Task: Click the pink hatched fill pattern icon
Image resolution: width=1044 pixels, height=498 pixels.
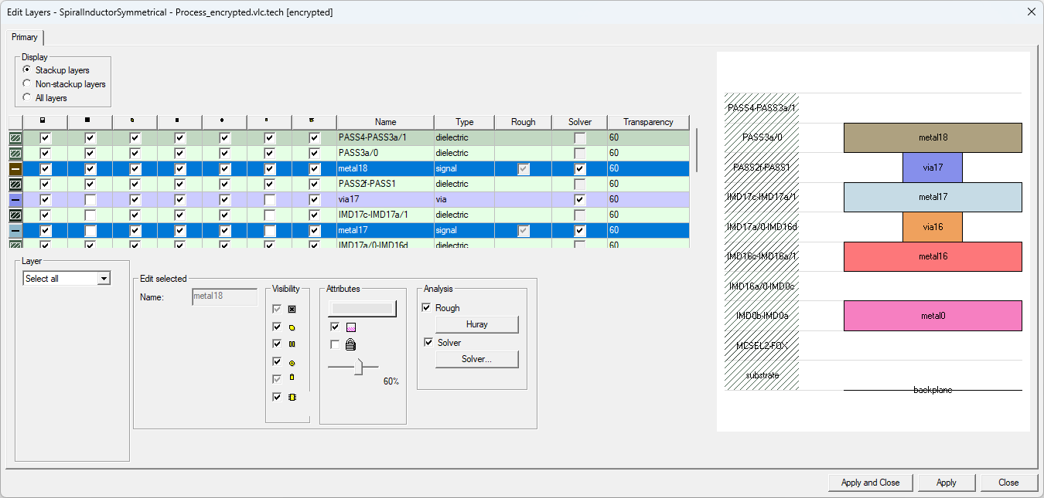Action: click(x=350, y=327)
